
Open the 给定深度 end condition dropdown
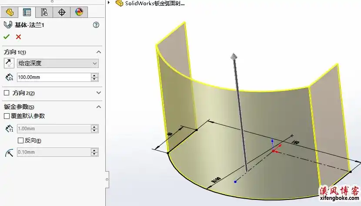pyautogui.click(x=58, y=63)
